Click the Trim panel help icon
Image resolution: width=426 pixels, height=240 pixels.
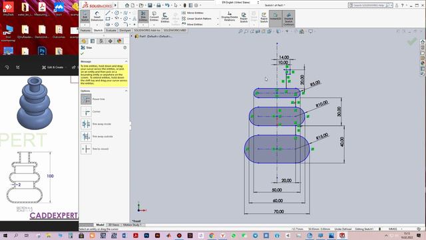click(125, 47)
